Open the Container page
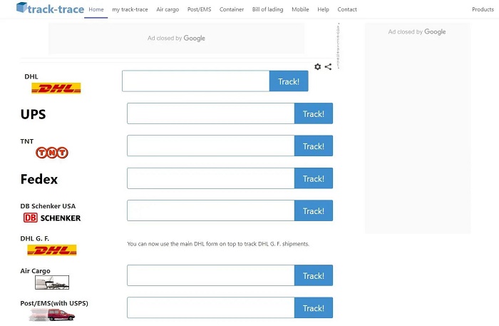499x326 pixels. (232, 9)
